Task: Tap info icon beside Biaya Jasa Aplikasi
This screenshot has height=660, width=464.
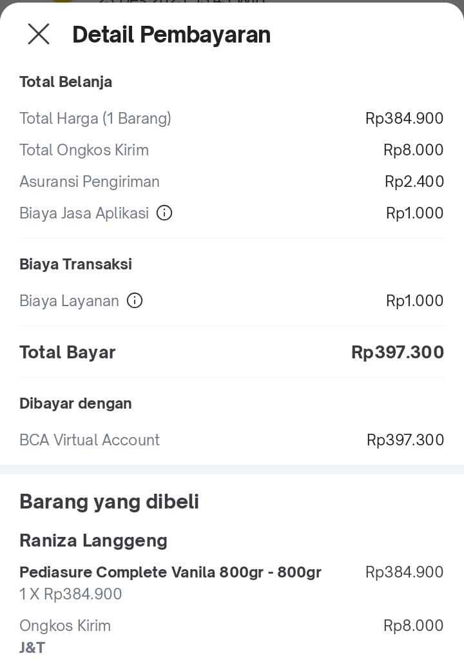Action: tap(165, 213)
